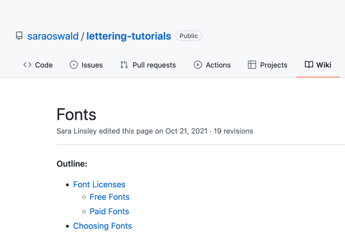Visit the saraoswald owner profile link
Image resolution: width=345 pixels, height=236 pixels.
(53, 36)
